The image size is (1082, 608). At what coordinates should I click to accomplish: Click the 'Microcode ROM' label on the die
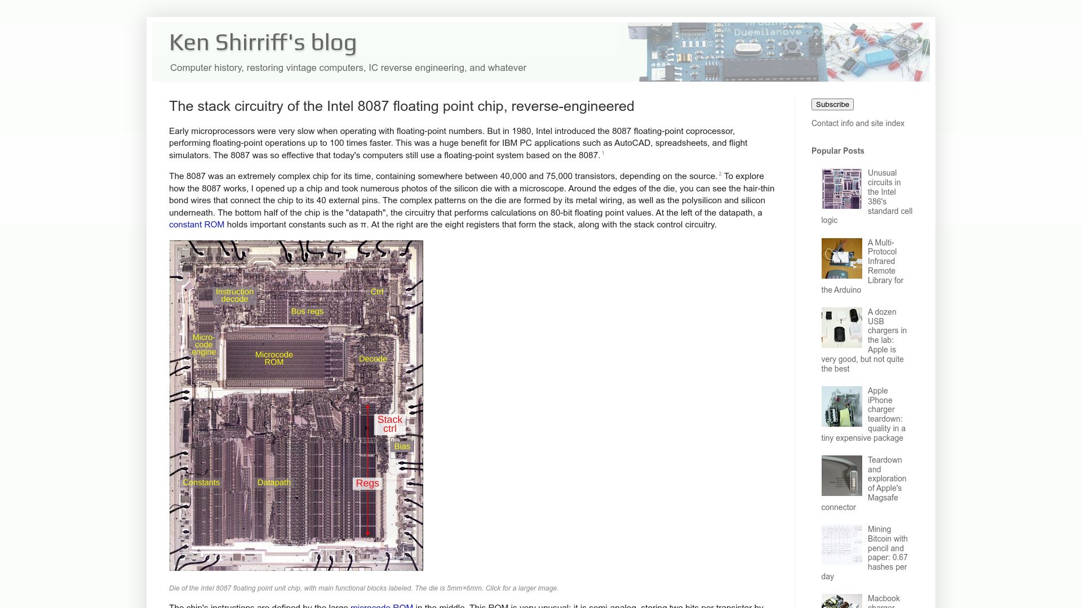tap(274, 359)
